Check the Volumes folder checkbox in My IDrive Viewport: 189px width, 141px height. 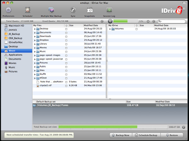[136, 29]
